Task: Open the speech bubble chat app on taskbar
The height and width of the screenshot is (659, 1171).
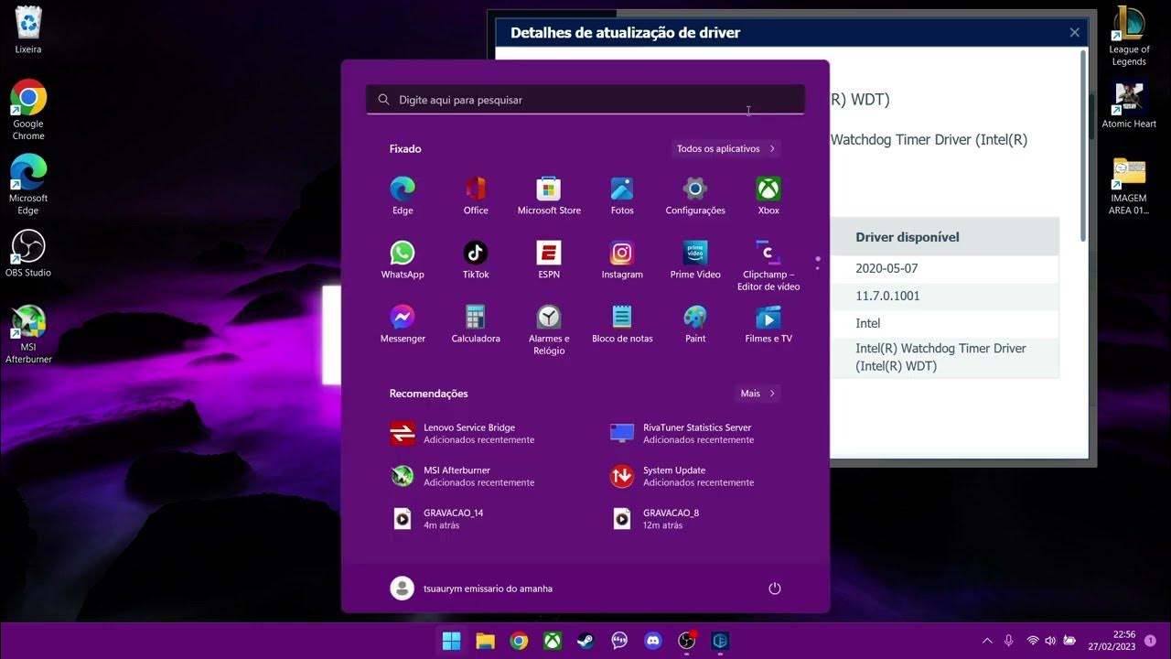Action: 619,641
